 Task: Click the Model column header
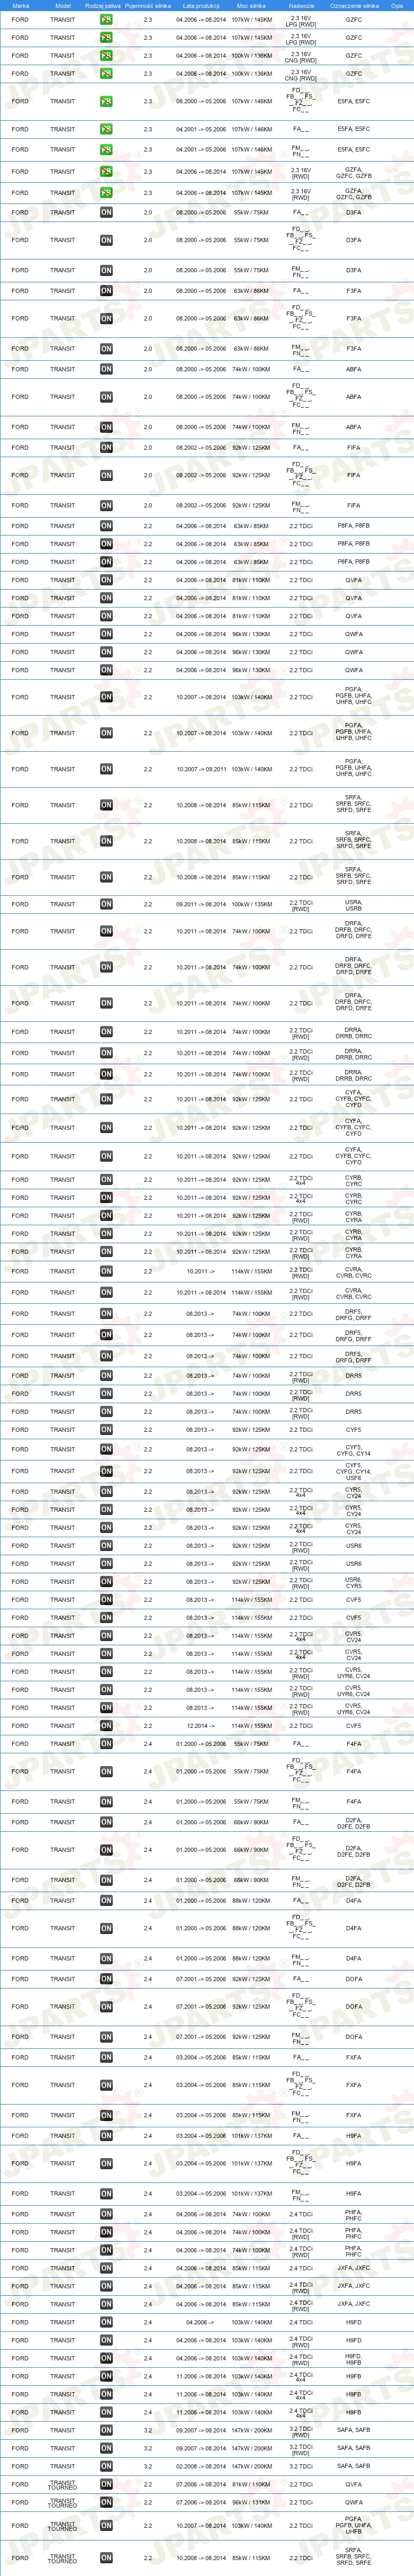[x=63, y=5]
